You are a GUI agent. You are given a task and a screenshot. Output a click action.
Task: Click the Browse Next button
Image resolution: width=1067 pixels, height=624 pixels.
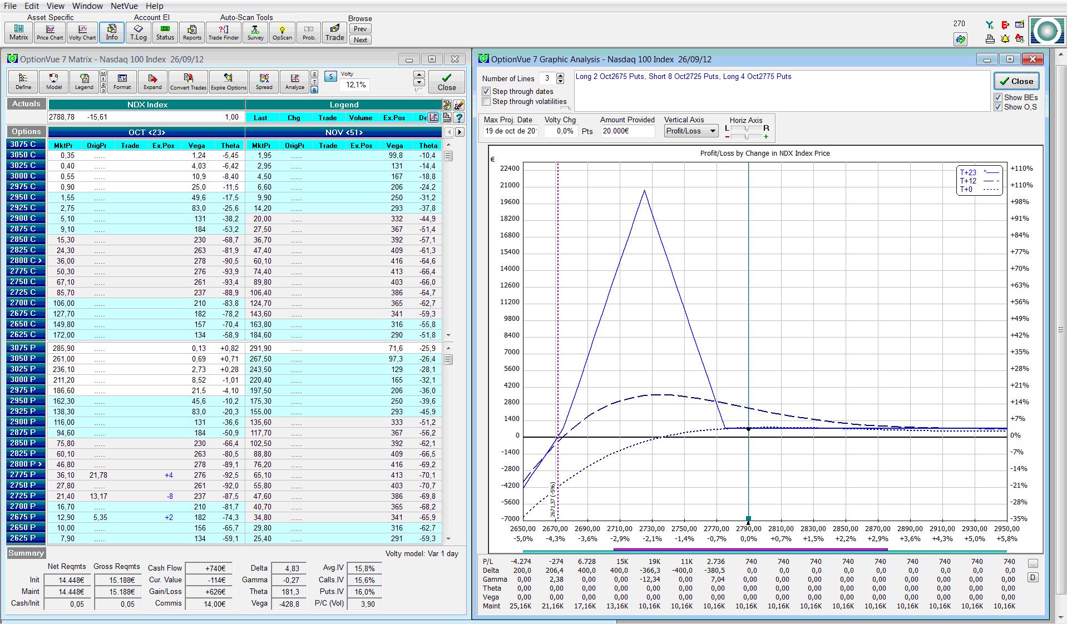point(360,39)
